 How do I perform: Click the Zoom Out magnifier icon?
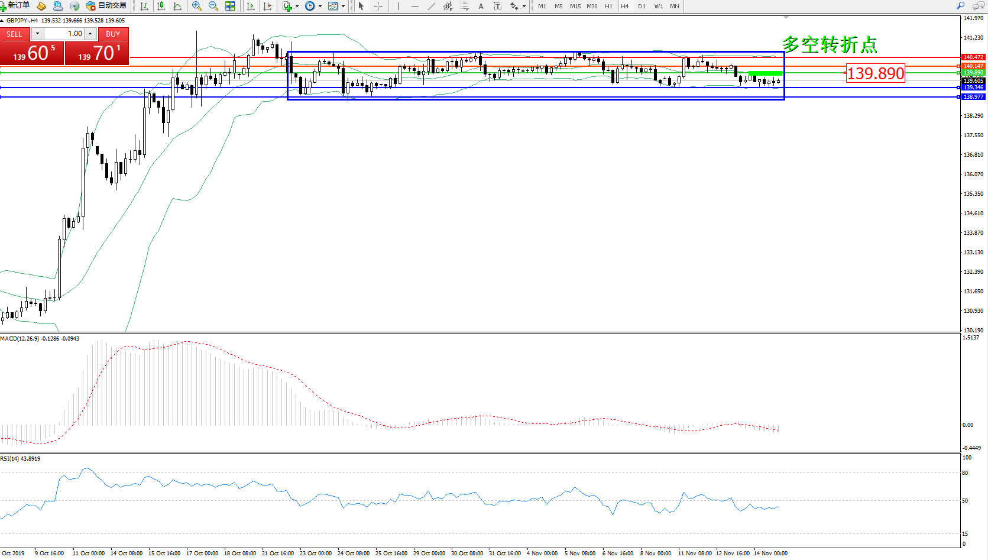pyautogui.click(x=213, y=6)
